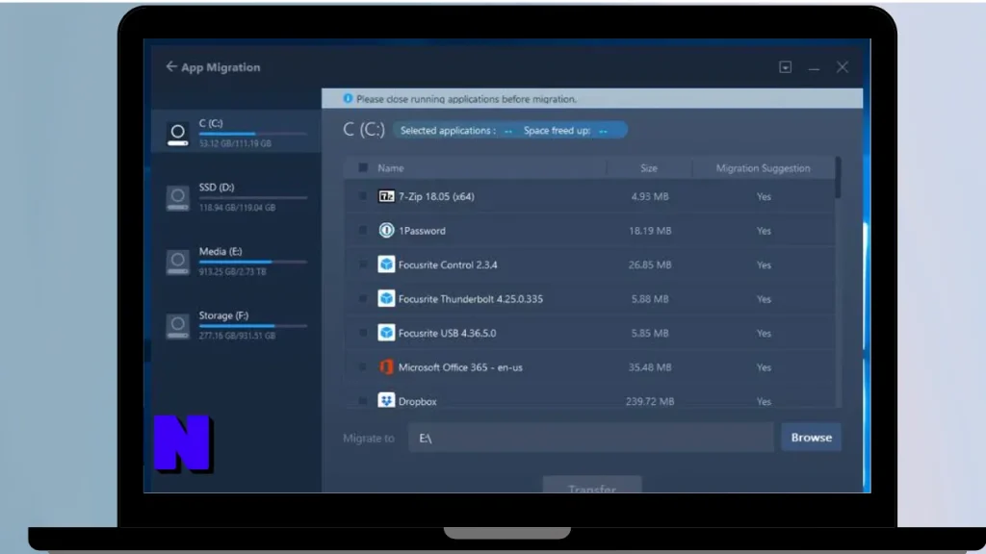Click the application list vertical scrollbar
986x554 pixels.
tap(838, 178)
